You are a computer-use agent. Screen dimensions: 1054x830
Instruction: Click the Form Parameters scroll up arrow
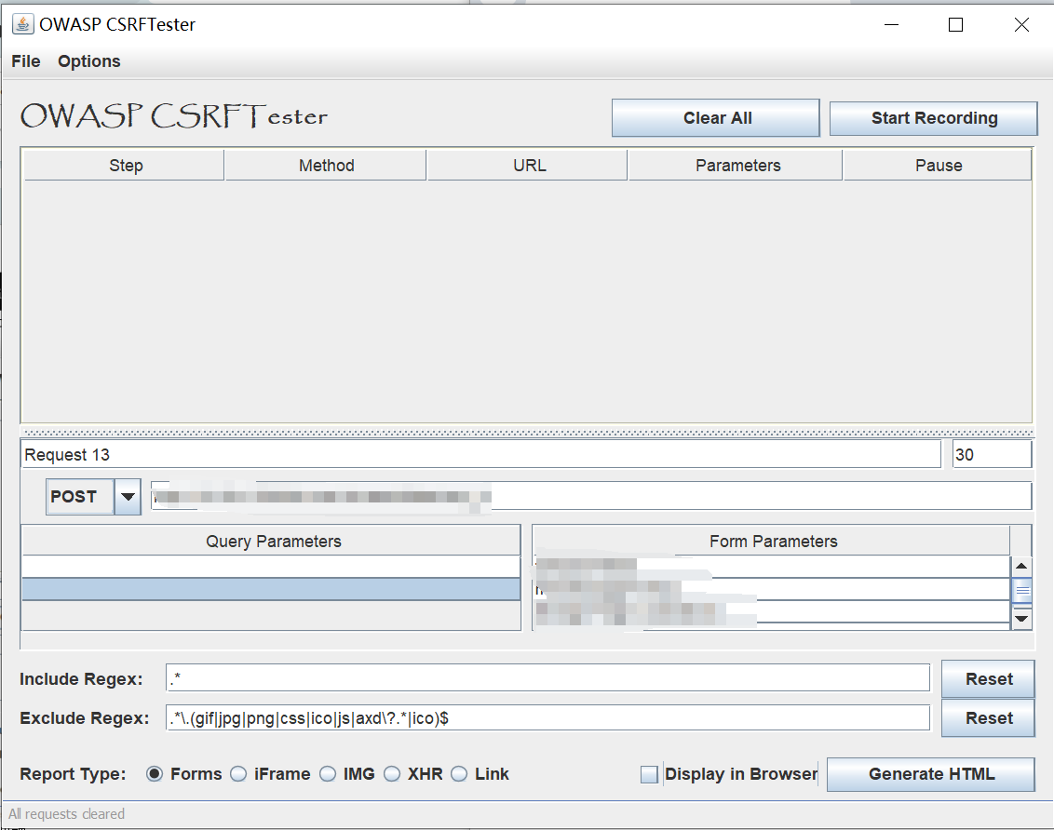[x=1021, y=566]
